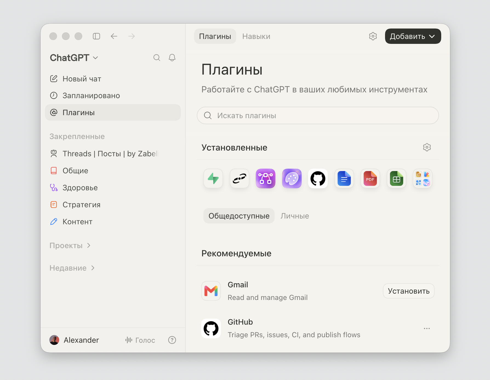The width and height of the screenshot is (490, 380).
Task: Open the Контент pinned item
Action: [113, 222]
